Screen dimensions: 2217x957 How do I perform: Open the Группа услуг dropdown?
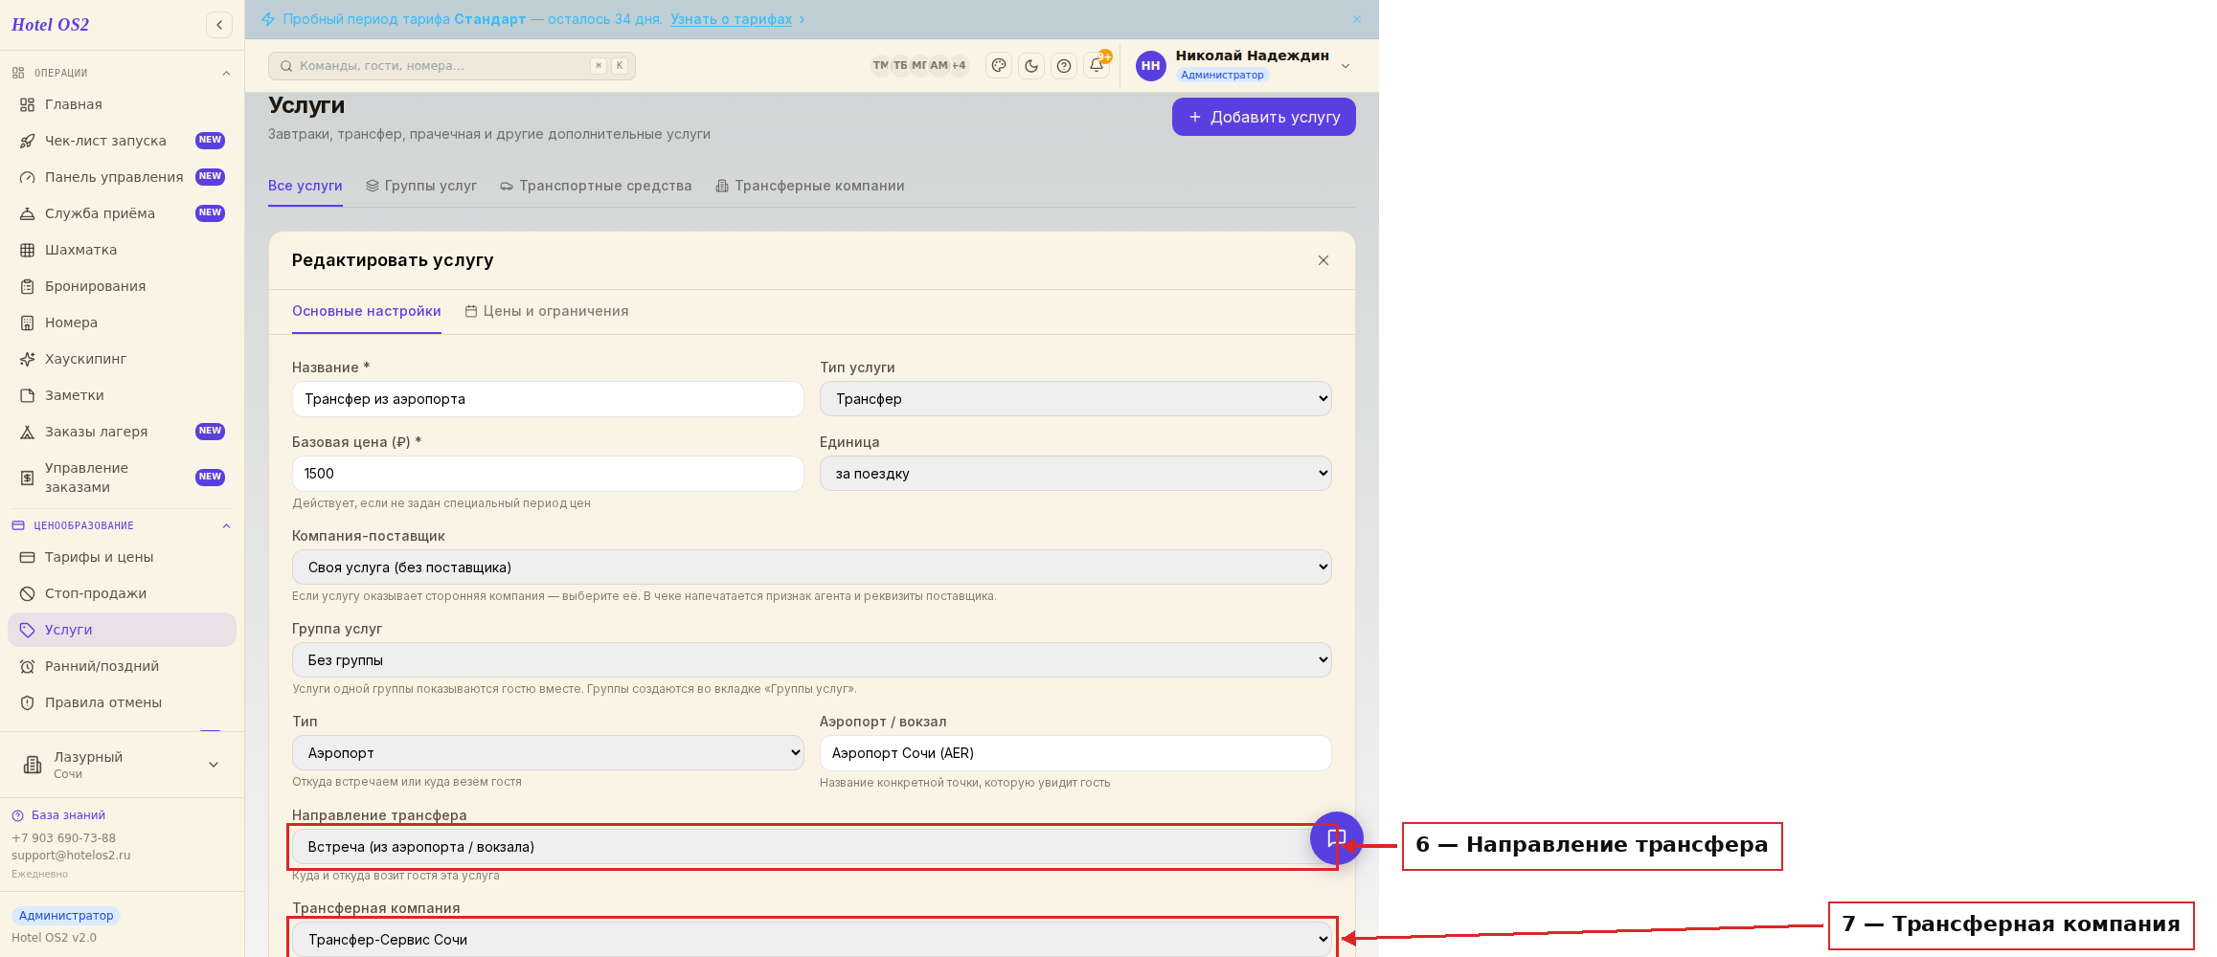coord(811,660)
